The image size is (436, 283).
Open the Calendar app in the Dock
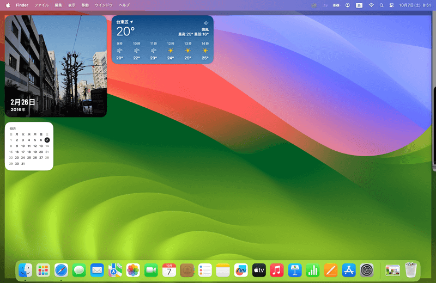(x=169, y=270)
